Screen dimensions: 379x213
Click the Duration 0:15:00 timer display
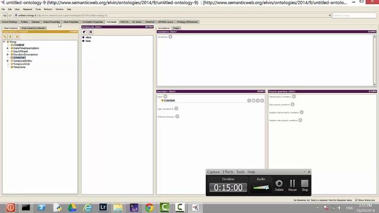228,188
